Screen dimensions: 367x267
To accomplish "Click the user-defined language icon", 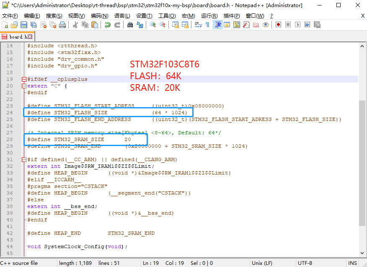I will [x=227, y=25].
